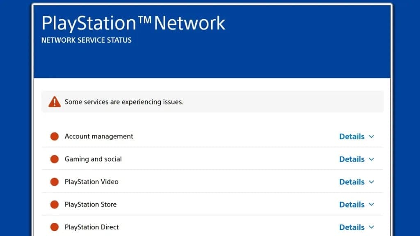This screenshot has height=236, width=420.
Task: Expand the chevron beside Account management Details
Action: [x=371, y=136]
